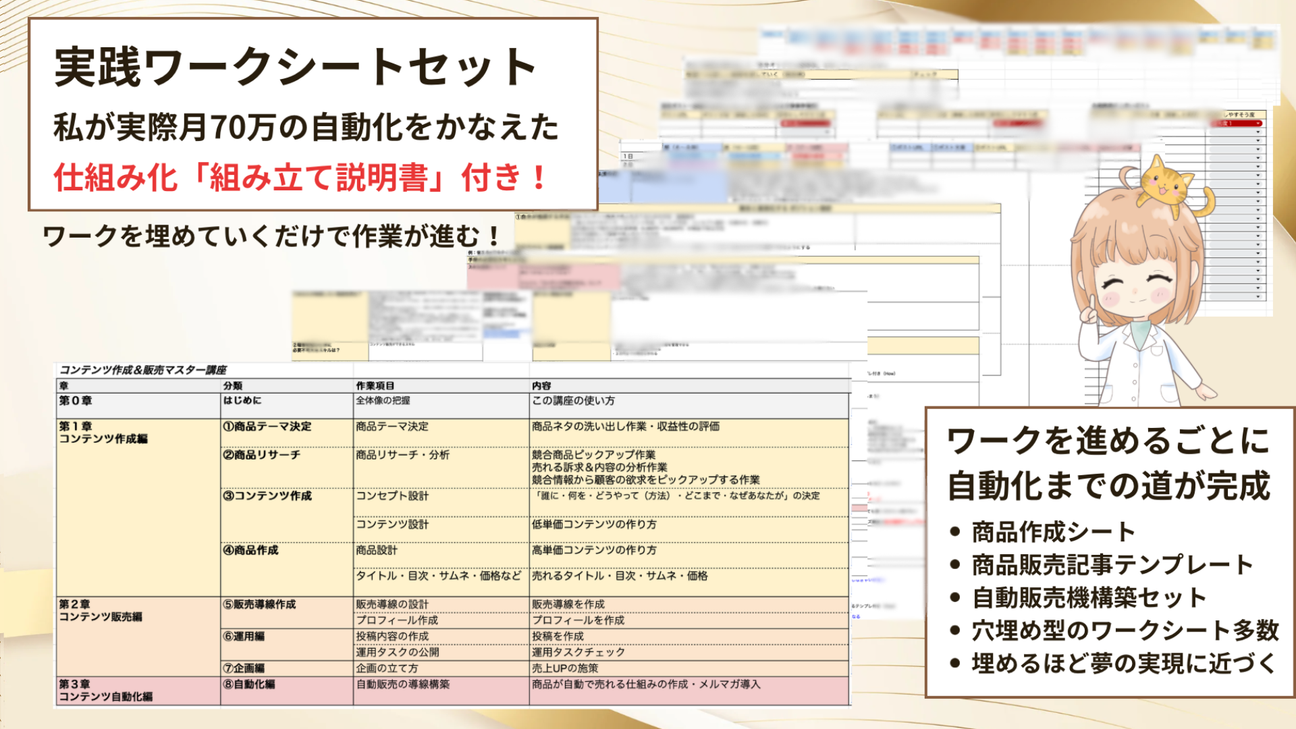Click the 作業項目 column header
The height and width of the screenshot is (729, 1296).
click(375, 386)
